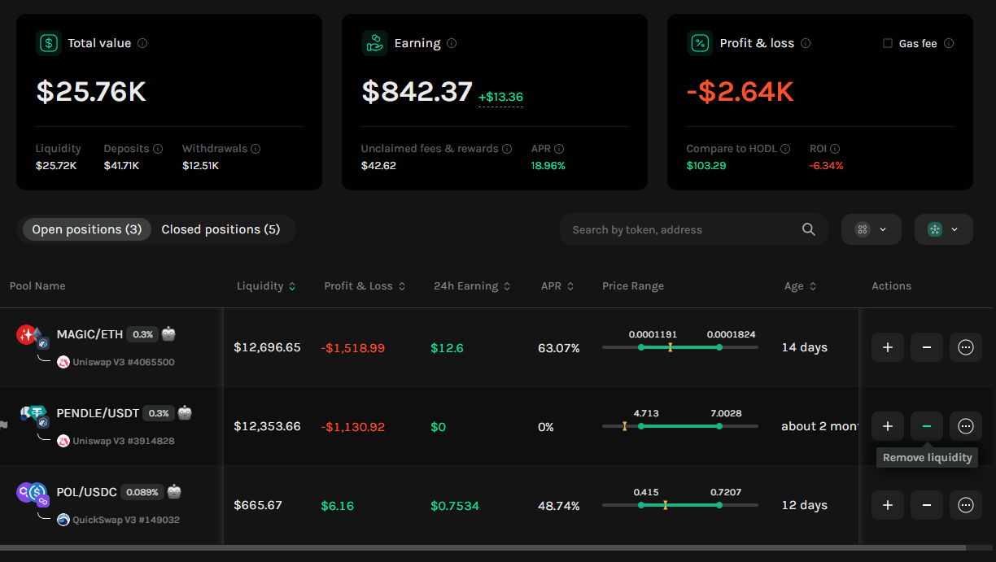Click the MAGIC/ETH price range bar
This screenshot has width=996, height=562.
(x=680, y=347)
